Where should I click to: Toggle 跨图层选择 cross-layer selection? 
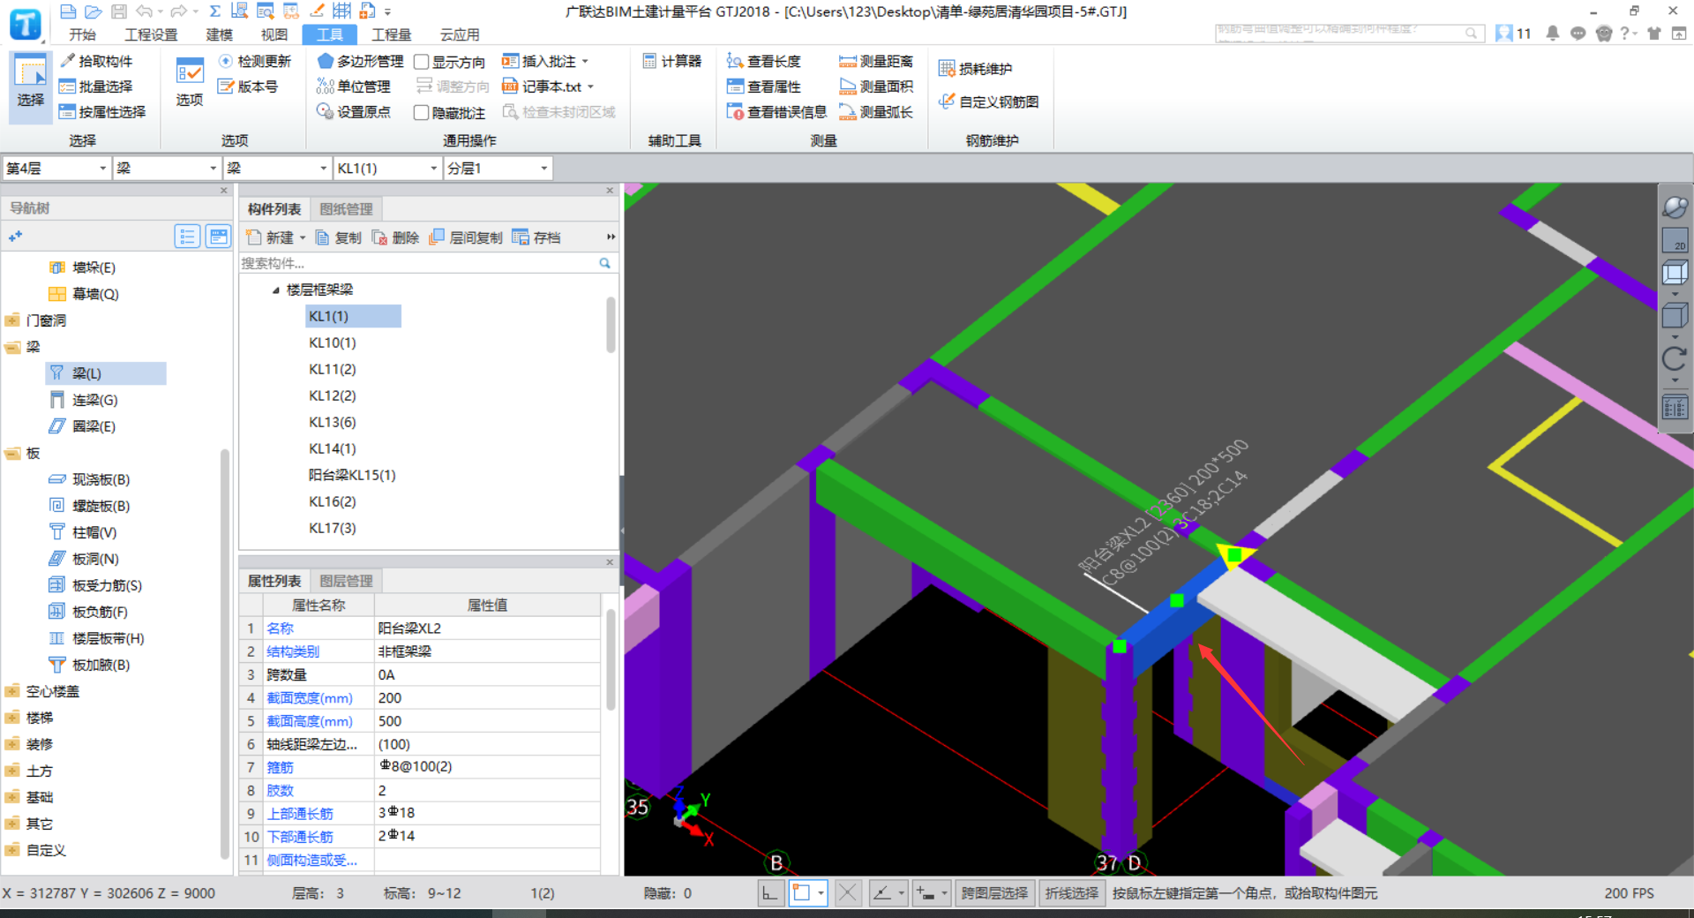[994, 893]
